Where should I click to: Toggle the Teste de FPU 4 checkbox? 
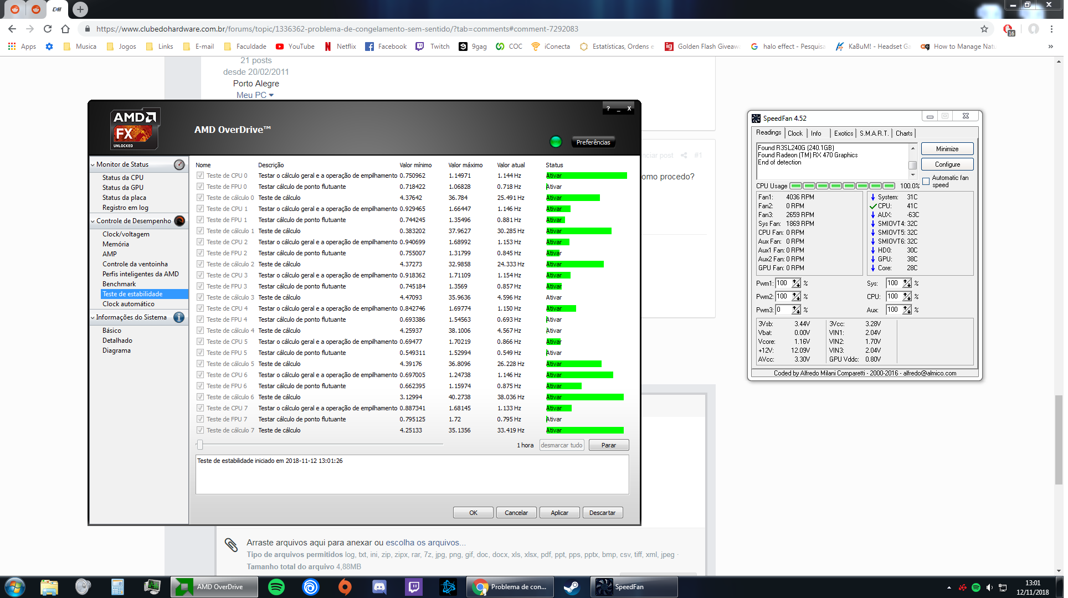[x=200, y=319]
